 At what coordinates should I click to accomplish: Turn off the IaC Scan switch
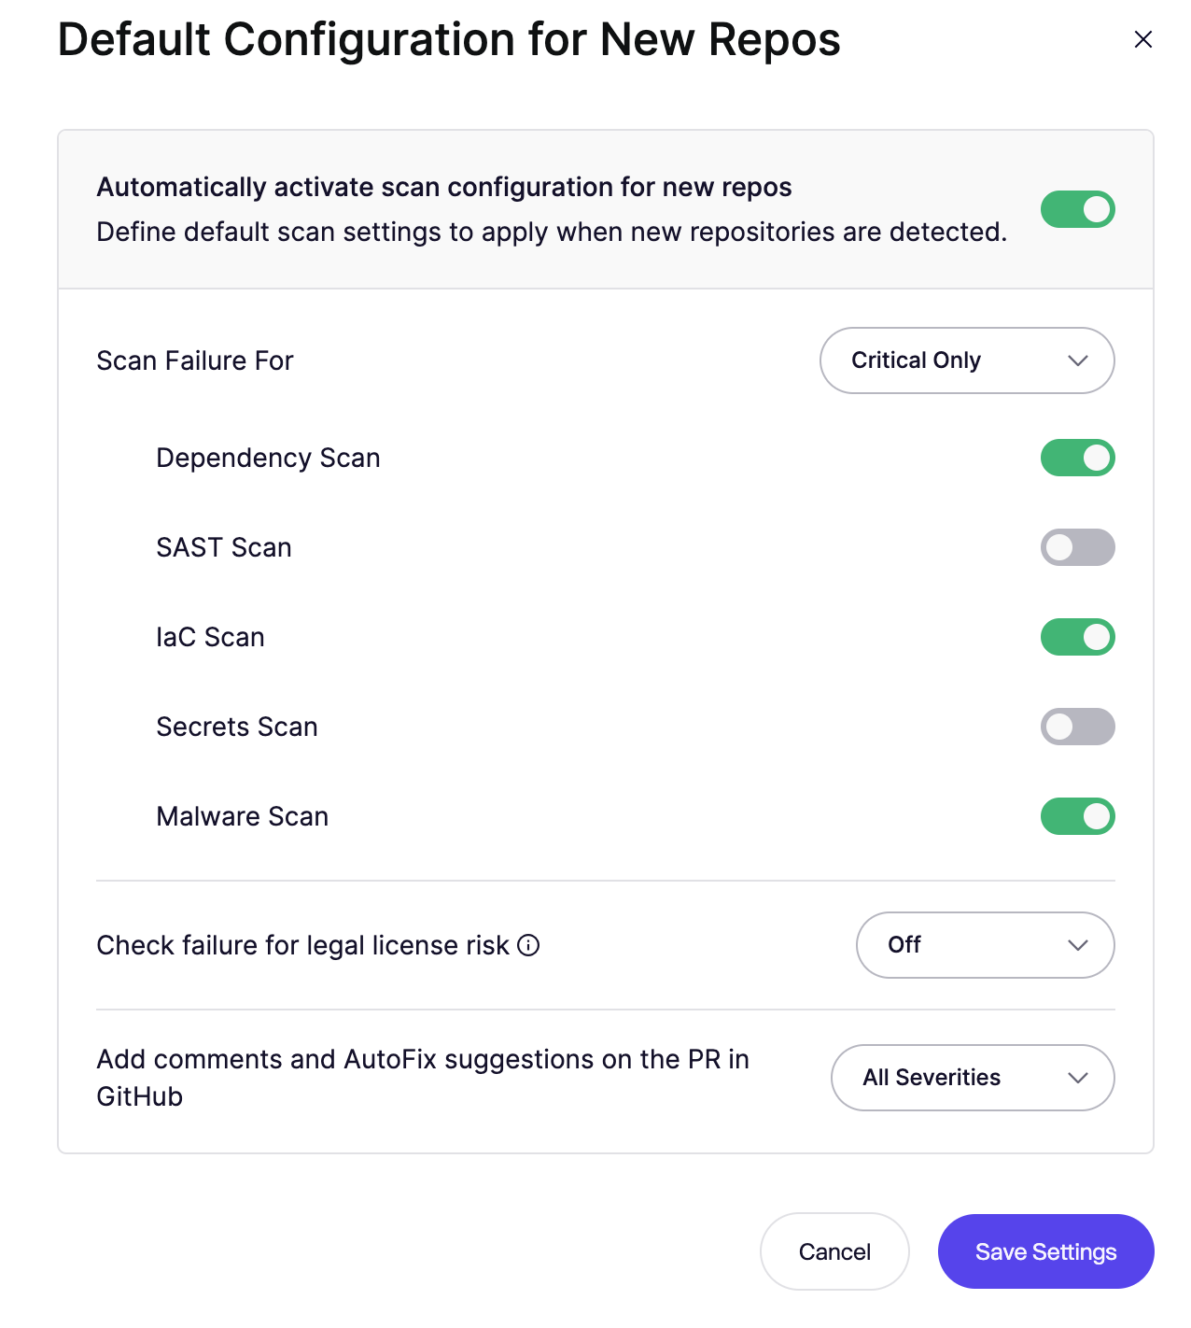point(1077,637)
